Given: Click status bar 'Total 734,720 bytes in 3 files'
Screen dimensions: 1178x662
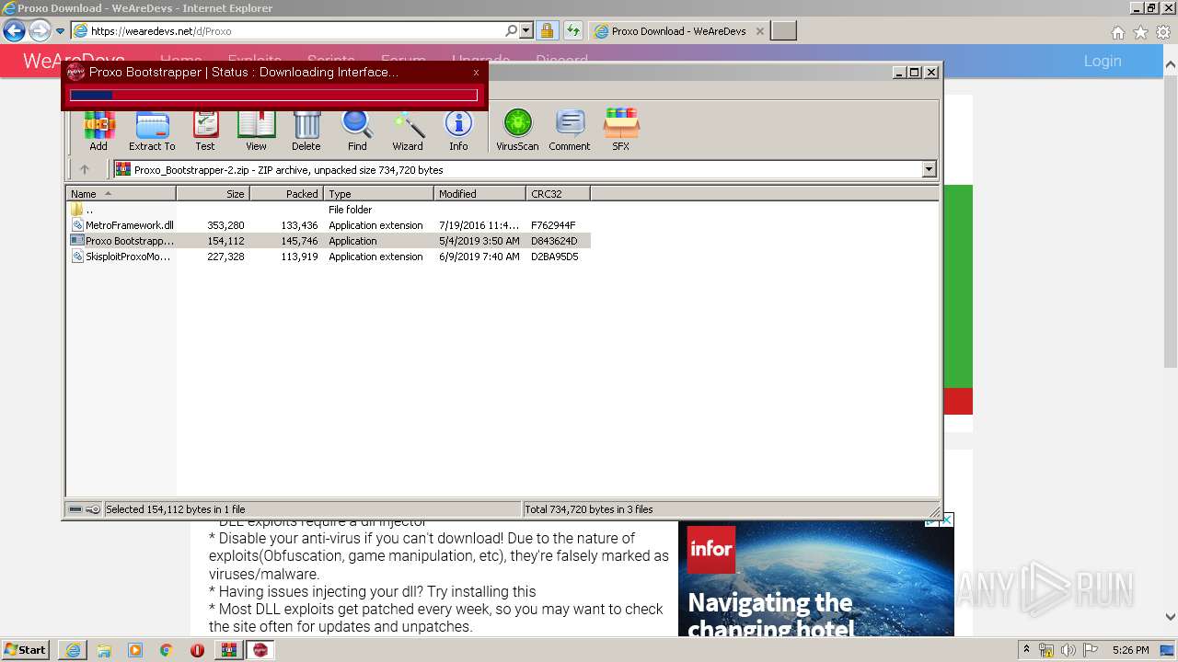Looking at the screenshot, I should [x=589, y=509].
